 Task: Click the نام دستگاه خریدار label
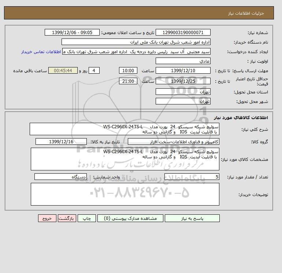point(251,42)
